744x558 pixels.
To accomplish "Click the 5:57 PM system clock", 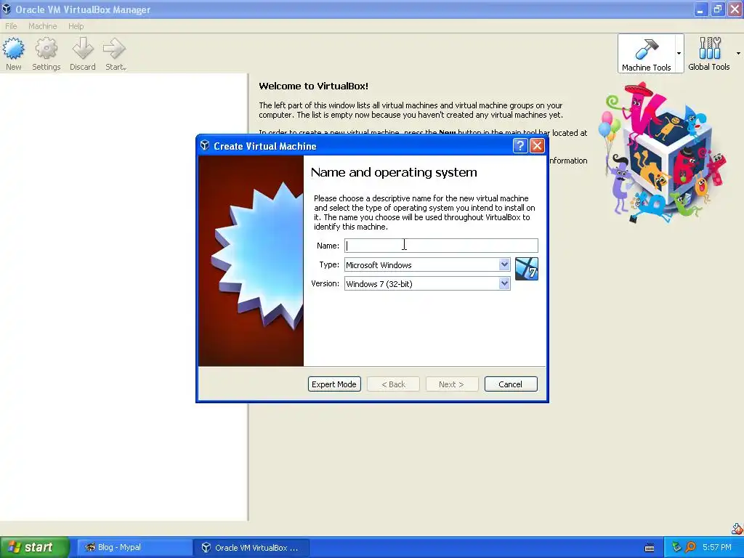I will (x=716, y=547).
